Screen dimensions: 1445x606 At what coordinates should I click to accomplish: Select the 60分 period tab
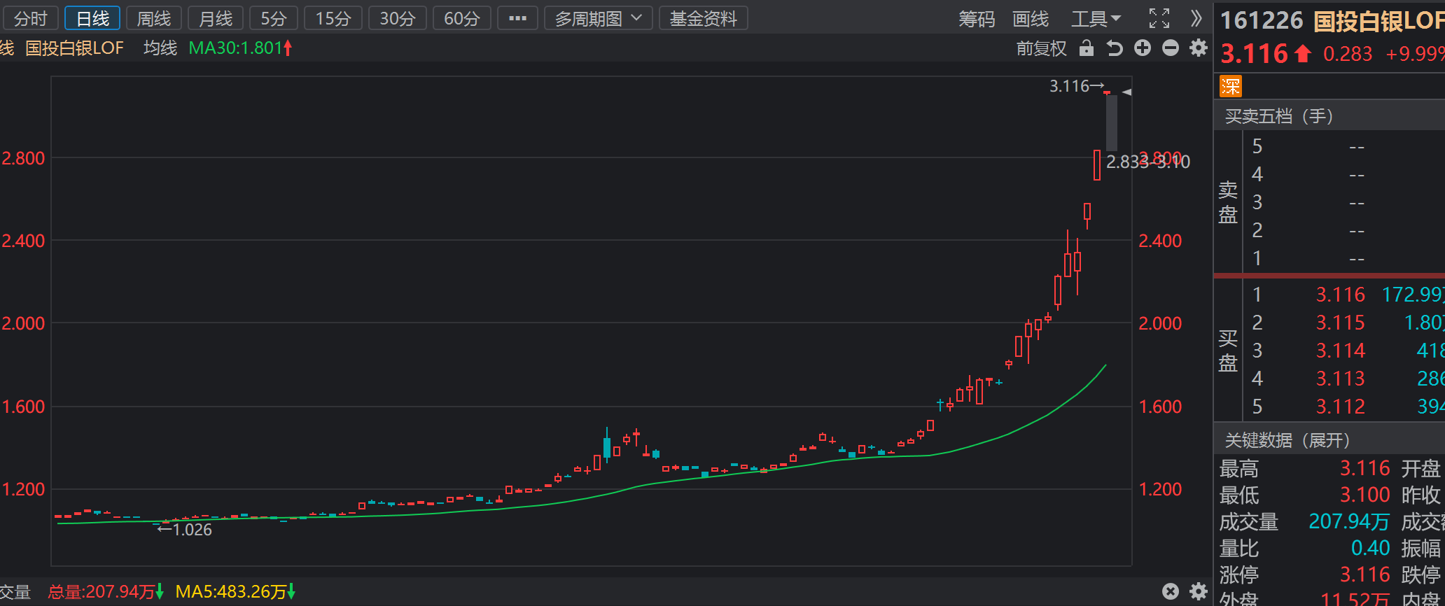462,19
